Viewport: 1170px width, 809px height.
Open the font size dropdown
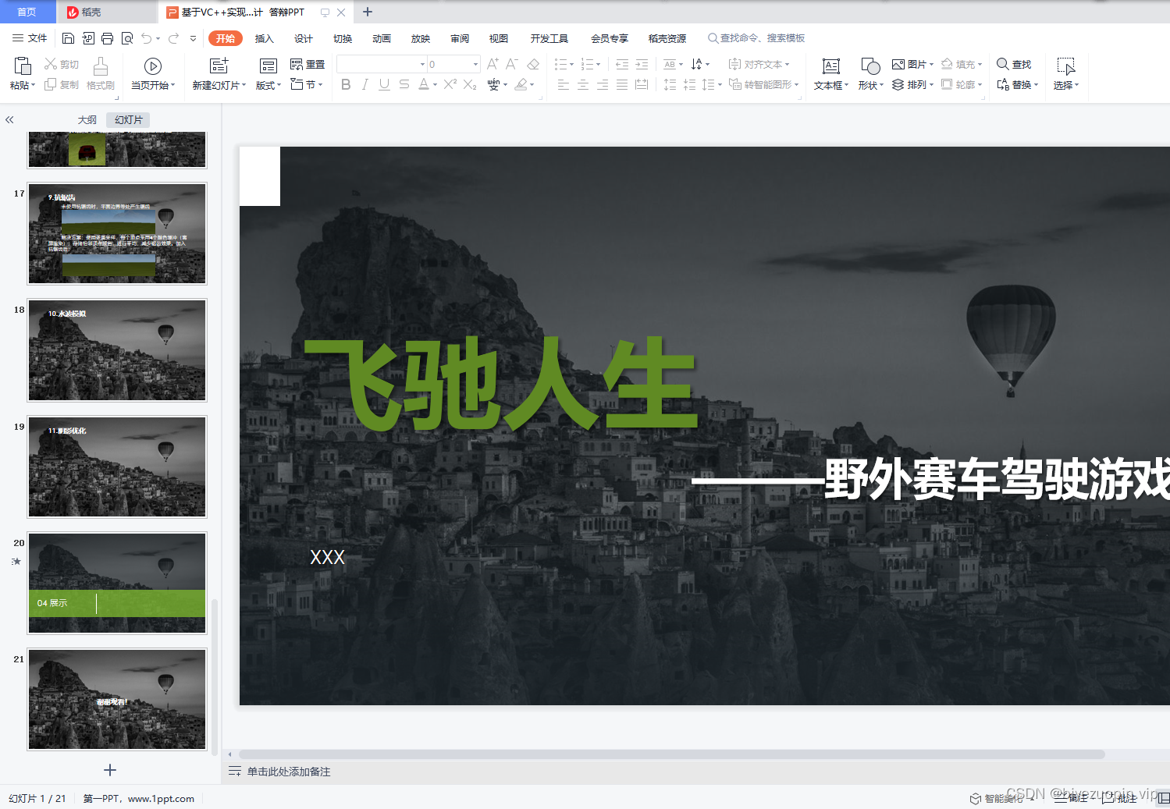474,64
